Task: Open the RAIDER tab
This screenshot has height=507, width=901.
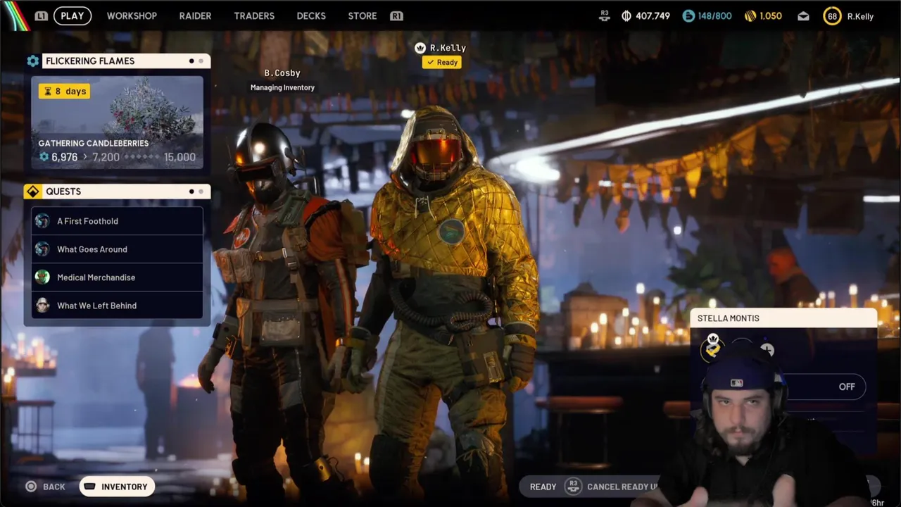Action: (195, 15)
